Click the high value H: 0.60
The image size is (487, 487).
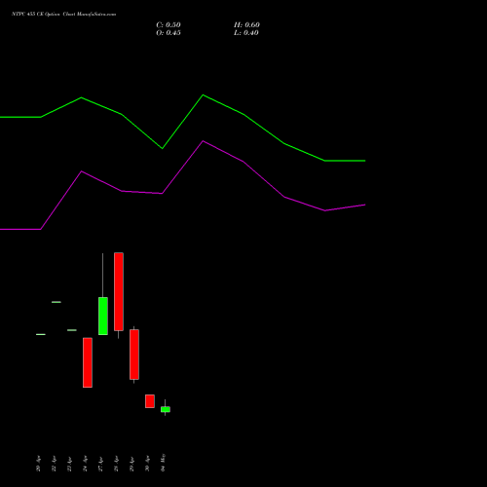click(246, 25)
